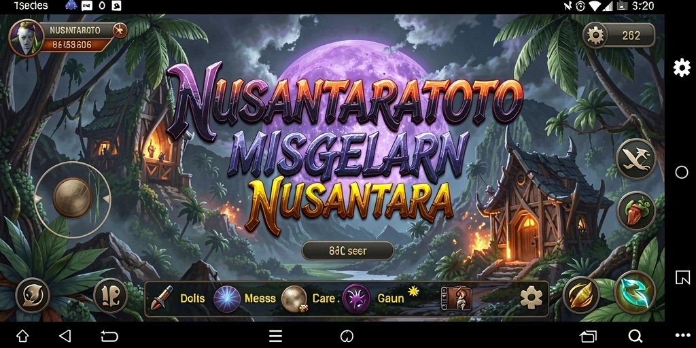
Task: Use the red chili pepper item button
Action: click(x=636, y=212)
